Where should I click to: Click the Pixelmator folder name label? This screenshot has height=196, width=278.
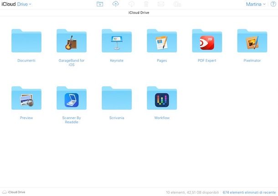point(252,61)
